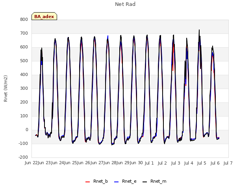
Task: Click the Net Rad chart title
Action: pos(125,4)
